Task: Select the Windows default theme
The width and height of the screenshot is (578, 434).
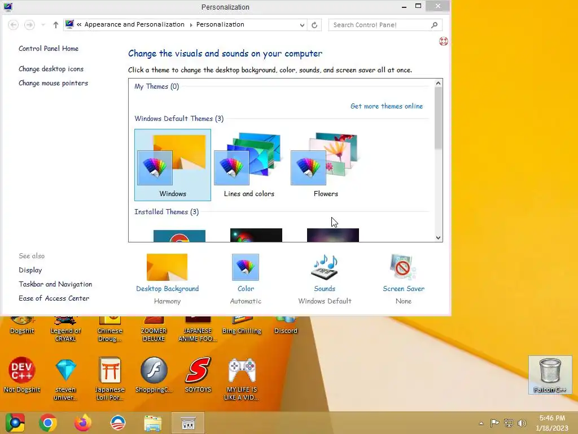Action: pyautogui.click(x=173, y=164)
